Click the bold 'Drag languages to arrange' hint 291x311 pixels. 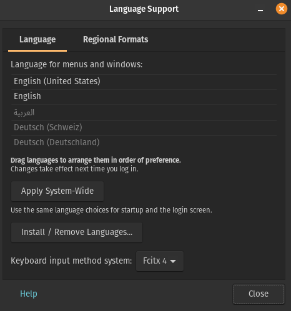pyautogui.click(x=96, y=160)
